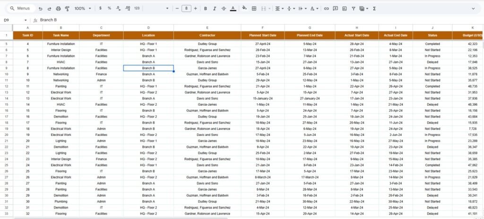This screenshot has height=219, width=484.
Task: Click the Insert comment icon
Action: [x=335, y=8]
